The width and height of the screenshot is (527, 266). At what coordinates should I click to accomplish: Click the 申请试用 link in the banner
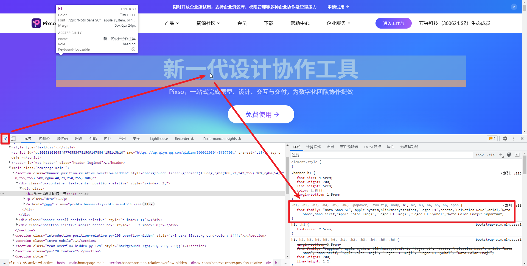tap(338, 7)
